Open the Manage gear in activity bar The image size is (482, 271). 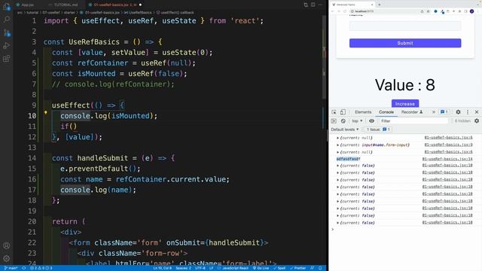pyautogui.click(x=7, y=258)
